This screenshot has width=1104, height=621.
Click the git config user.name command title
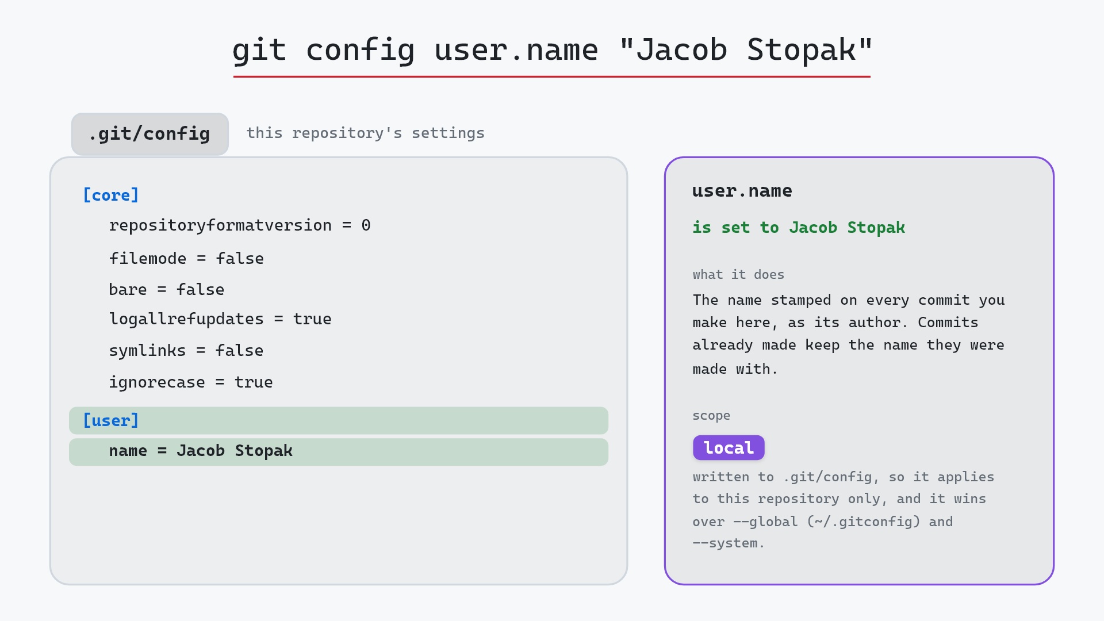click(x=552, y=50)
